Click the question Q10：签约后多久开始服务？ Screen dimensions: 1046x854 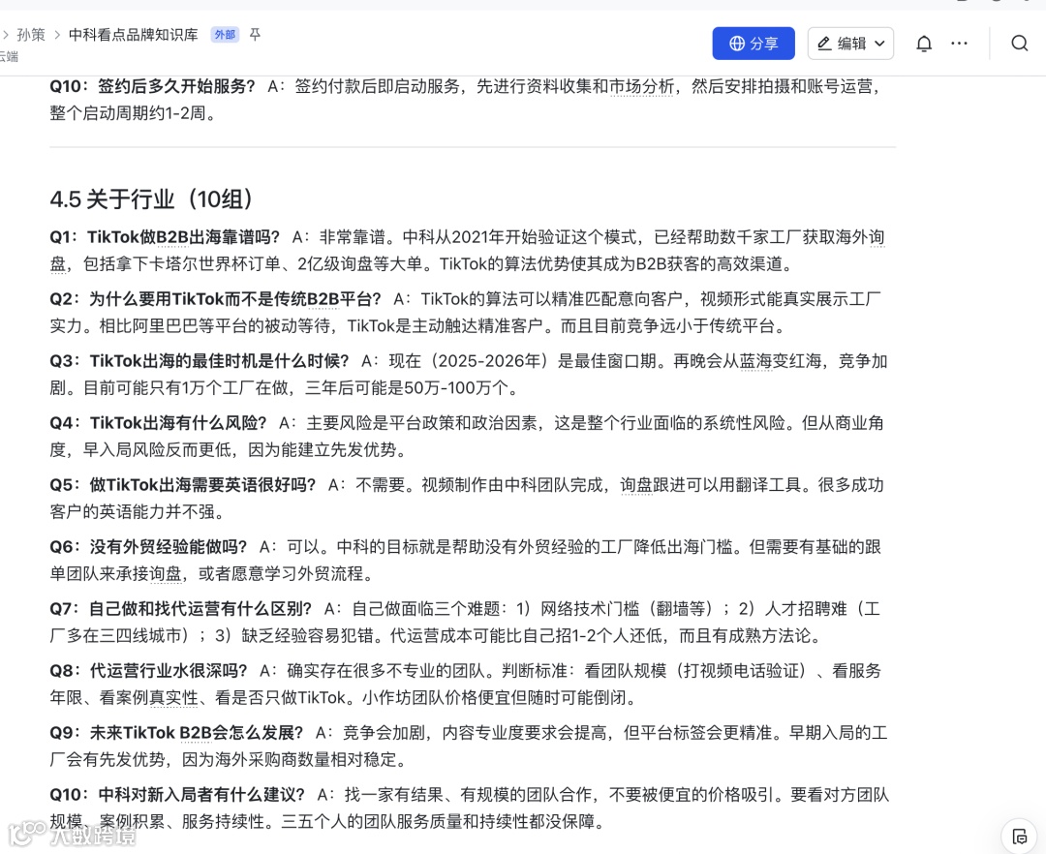point(153,87)
